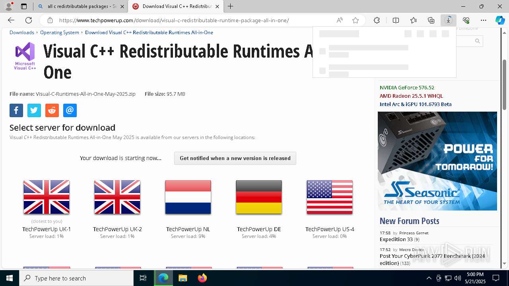Go back to previous page
This screenshot has height=286, width=509.
[x=11, y=20]
